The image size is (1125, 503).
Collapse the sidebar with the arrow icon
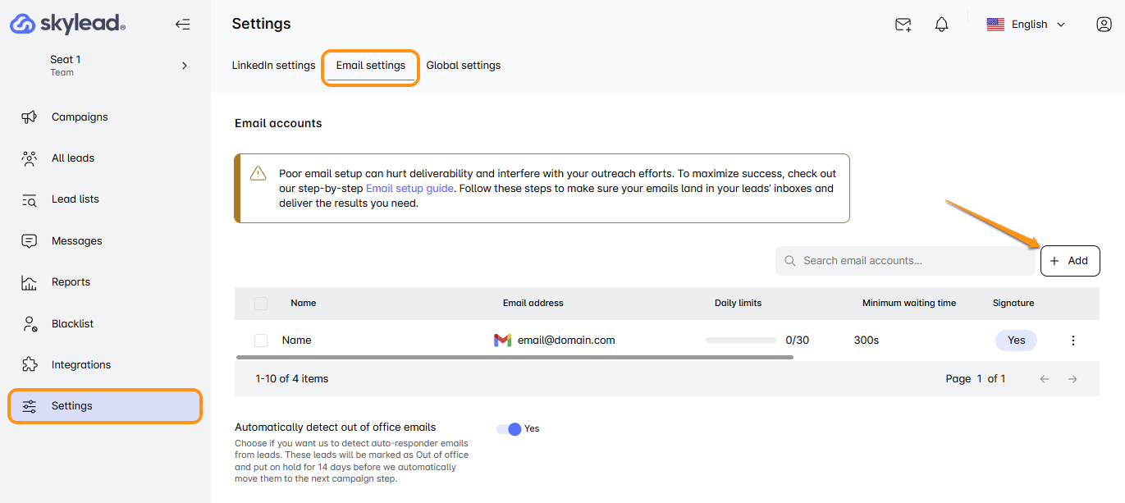pyautogui.click(x=182, y=25)
